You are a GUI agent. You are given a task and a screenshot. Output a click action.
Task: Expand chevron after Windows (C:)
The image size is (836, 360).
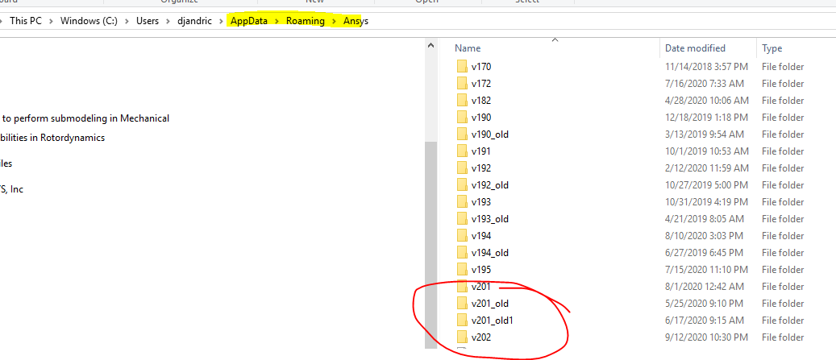127,22
